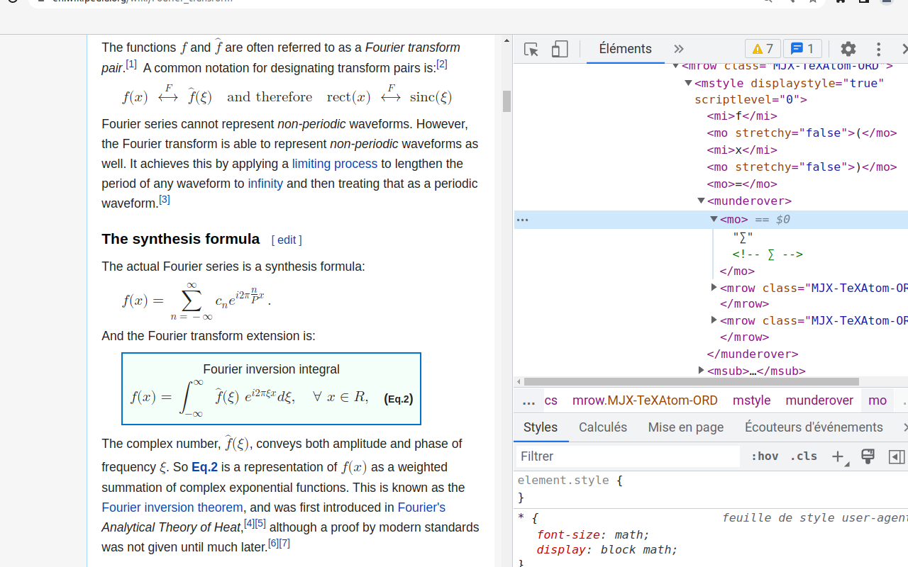Open DevTools settings gear
The height and width of the screenshot is (567, 908).
(x=848, y=49)
